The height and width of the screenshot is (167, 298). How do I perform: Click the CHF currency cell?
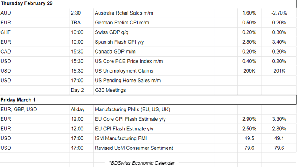pyautogui.click(x=6, y=32)
